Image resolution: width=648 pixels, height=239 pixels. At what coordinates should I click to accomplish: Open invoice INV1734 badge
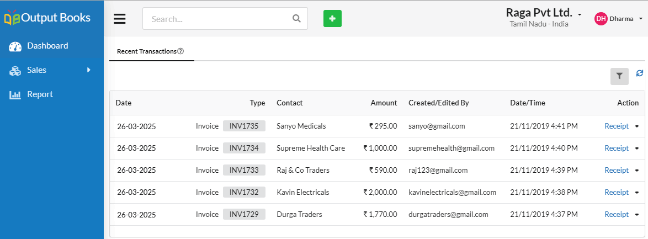pos(244,148)
